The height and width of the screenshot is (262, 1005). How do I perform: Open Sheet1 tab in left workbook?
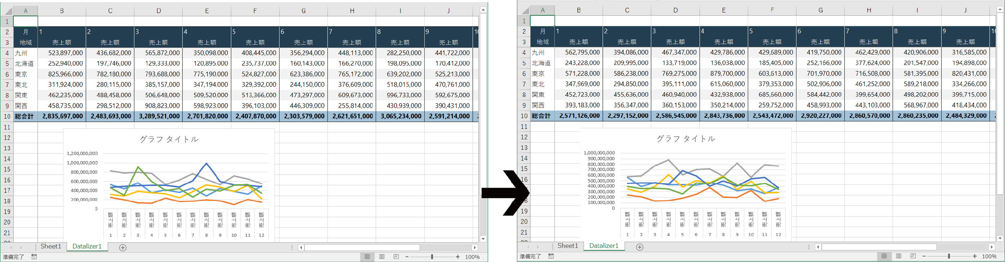point(51,247)
